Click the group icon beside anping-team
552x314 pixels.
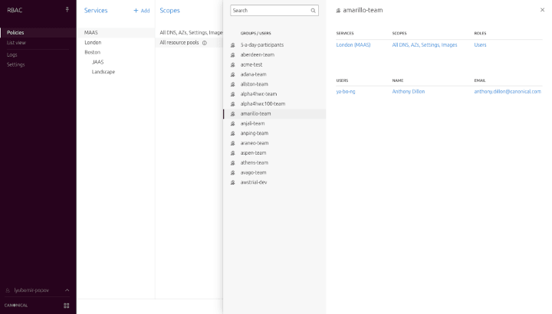(233, 133)
